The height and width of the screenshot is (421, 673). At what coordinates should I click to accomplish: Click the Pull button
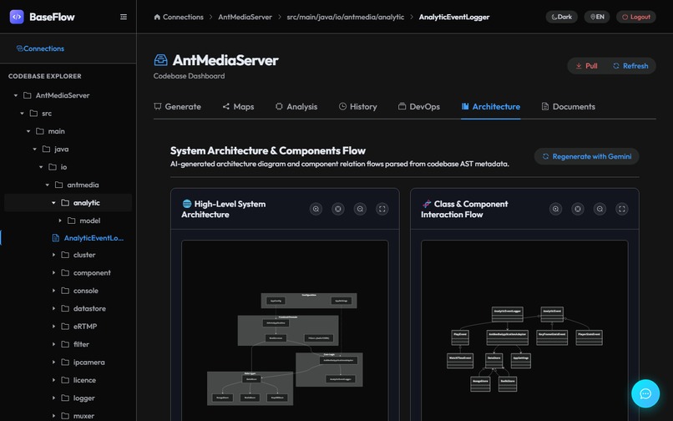tap(586, 66)
